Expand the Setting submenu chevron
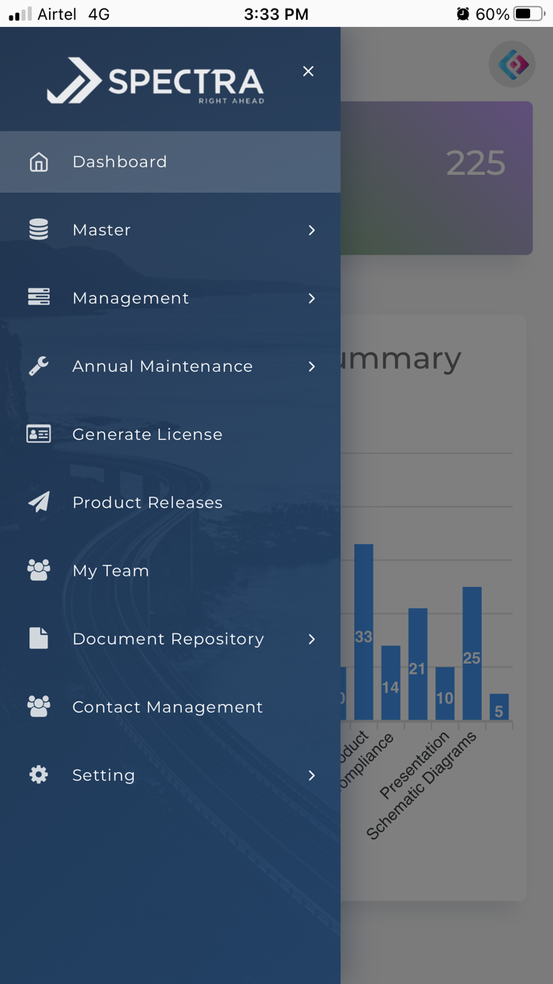The width and height of the screenshot is (553, 984). click(311, 775)
